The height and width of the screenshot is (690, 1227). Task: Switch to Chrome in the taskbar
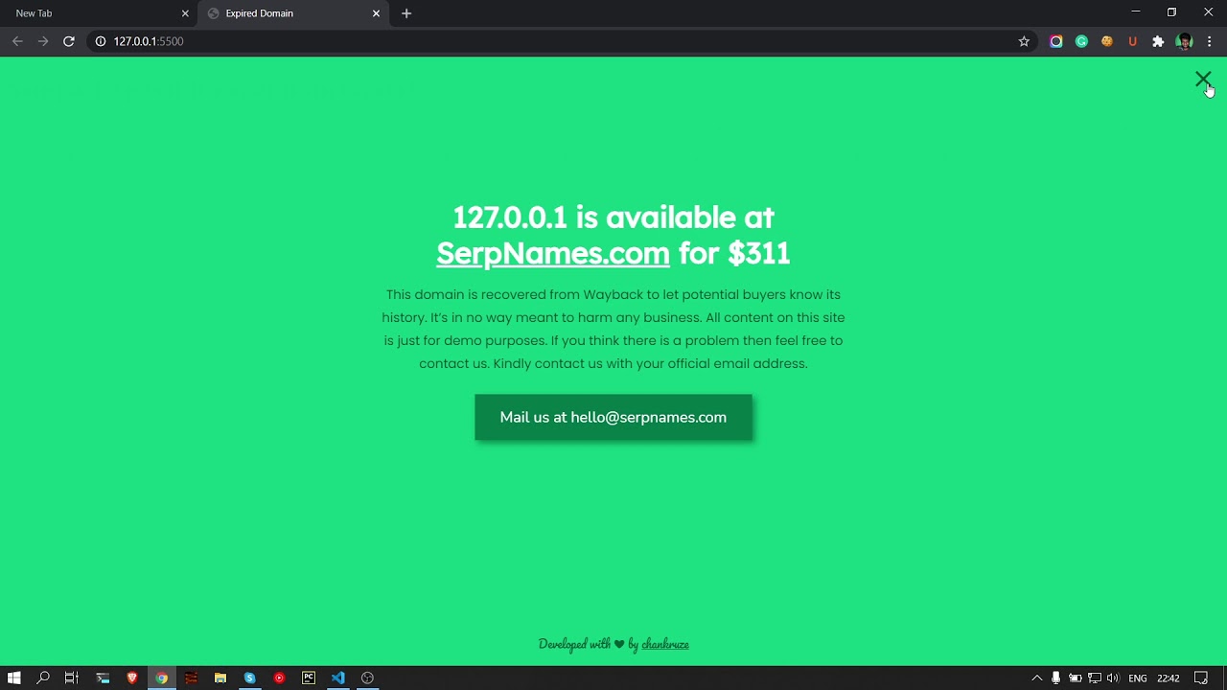coord(162,678)
